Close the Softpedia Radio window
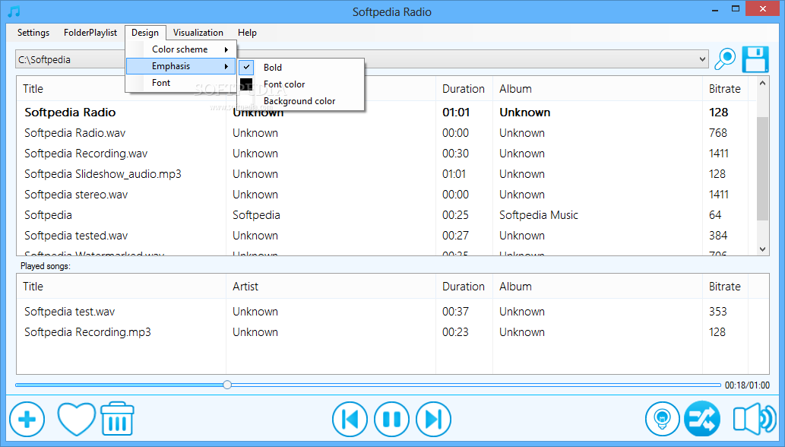Image resolution: width=785 pixels, height=447 pixels. pyautogui.click(x=762, y=8)
